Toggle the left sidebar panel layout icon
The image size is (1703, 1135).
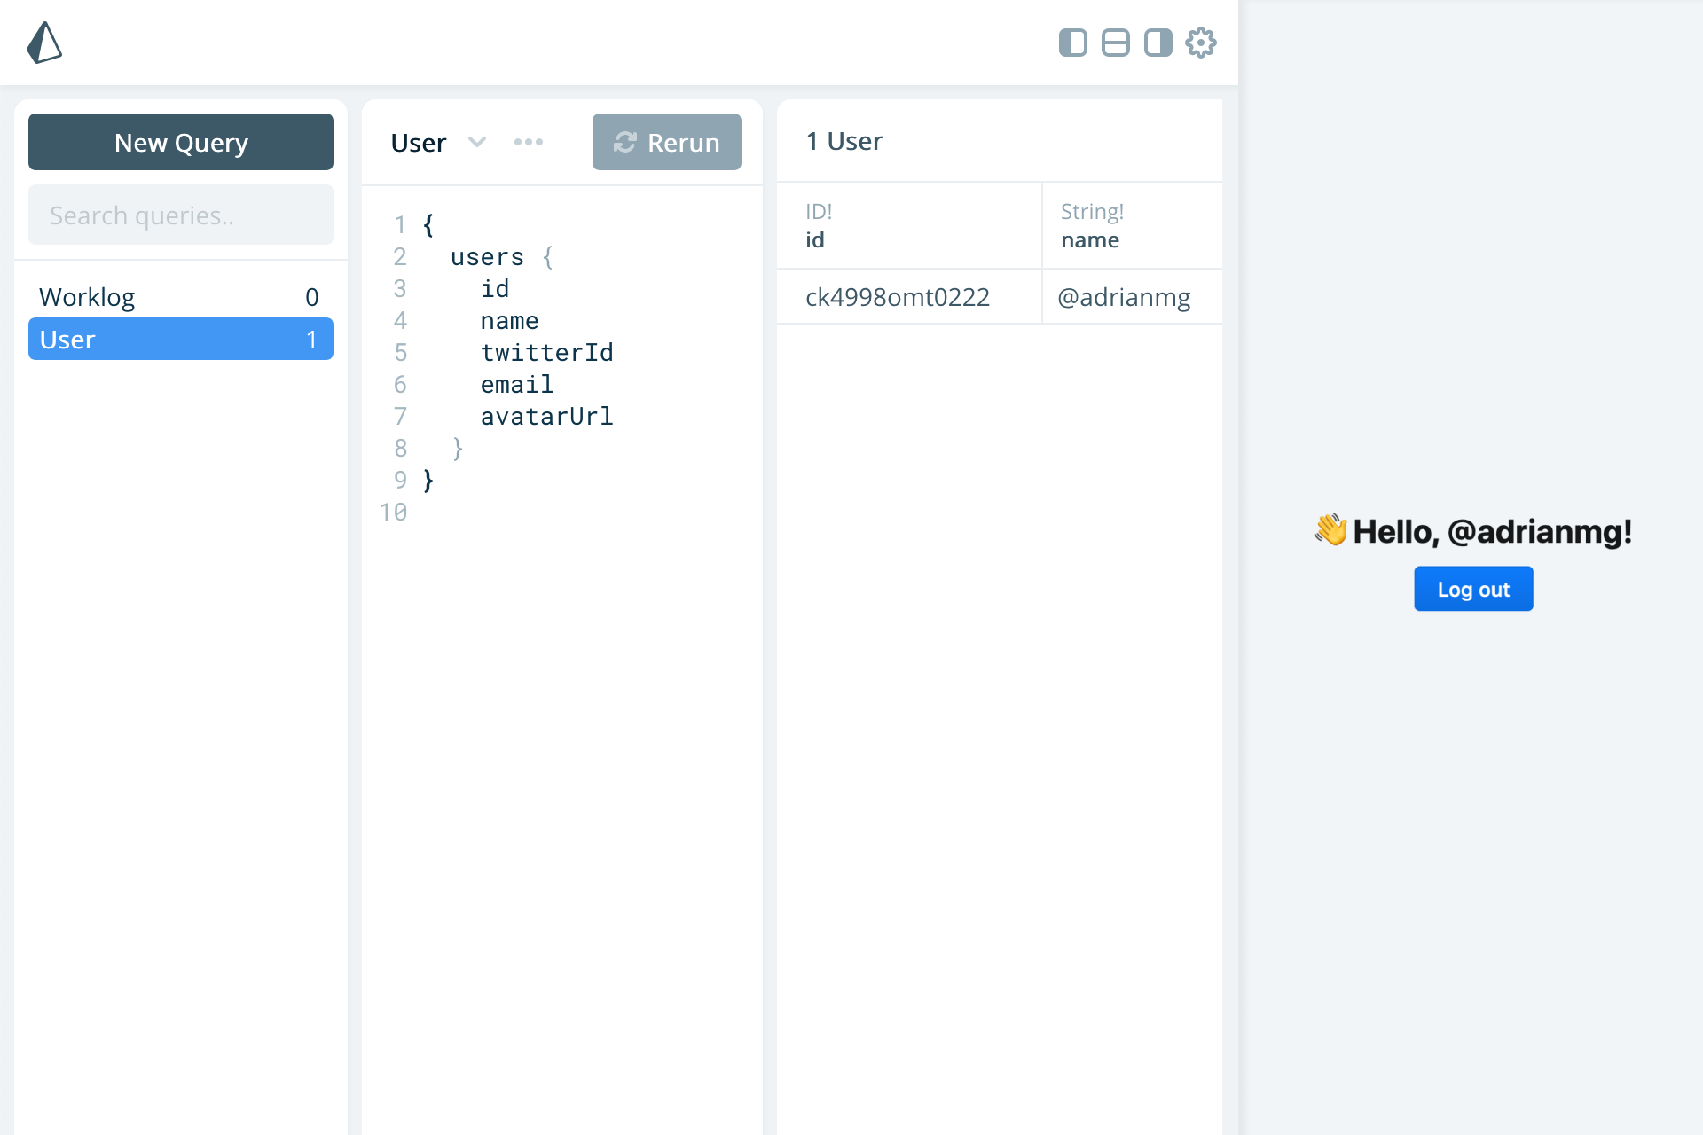coord(1072,43)
